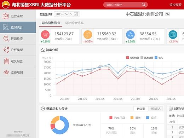Click 技术支持 footer text
Viewport: 184px width, 138px height.
coord(18,132)
